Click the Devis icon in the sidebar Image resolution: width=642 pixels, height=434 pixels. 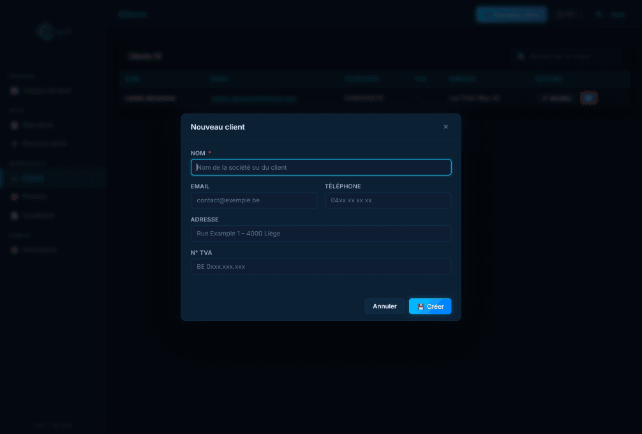(x=15, y=125)
